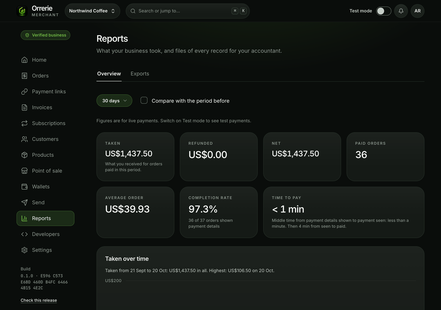Click the Completion rate 97.3% value
Screen dimensions: 441x310
pyautogui.click(x=203, y=209)
